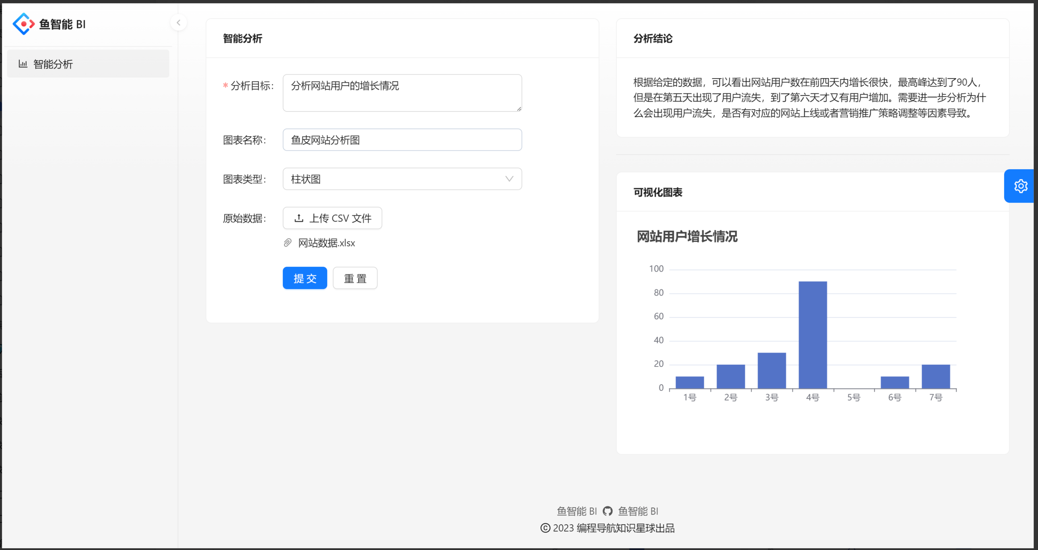The height and width of the screenshot is (550, 1038).
Task: Click the bar chart icon beside 智能分析
Action: 23,63
